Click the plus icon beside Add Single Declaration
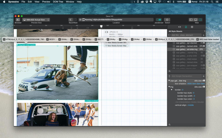The height and width of the screenshot is (138, 222). (x=203, y=76)
